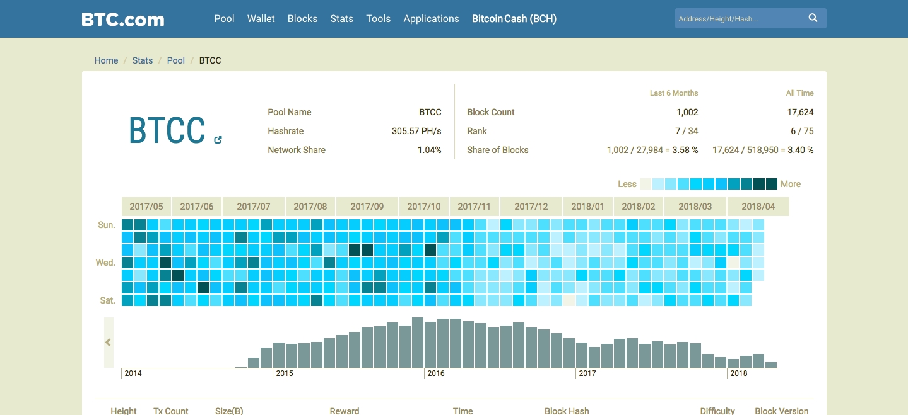This screenshot has height=415, width=908.
Task: Click the pale empty Wednesday cell under 2018/04
Action: click(x=733, y=263)
